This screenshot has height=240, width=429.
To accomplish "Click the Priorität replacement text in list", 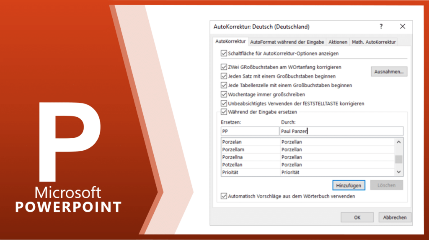I will coord(290,172).
